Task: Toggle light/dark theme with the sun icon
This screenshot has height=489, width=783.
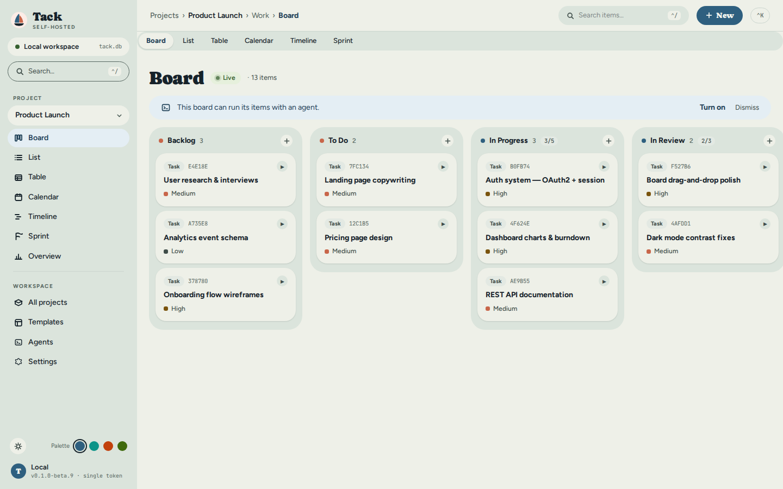Action: point(18,446)
